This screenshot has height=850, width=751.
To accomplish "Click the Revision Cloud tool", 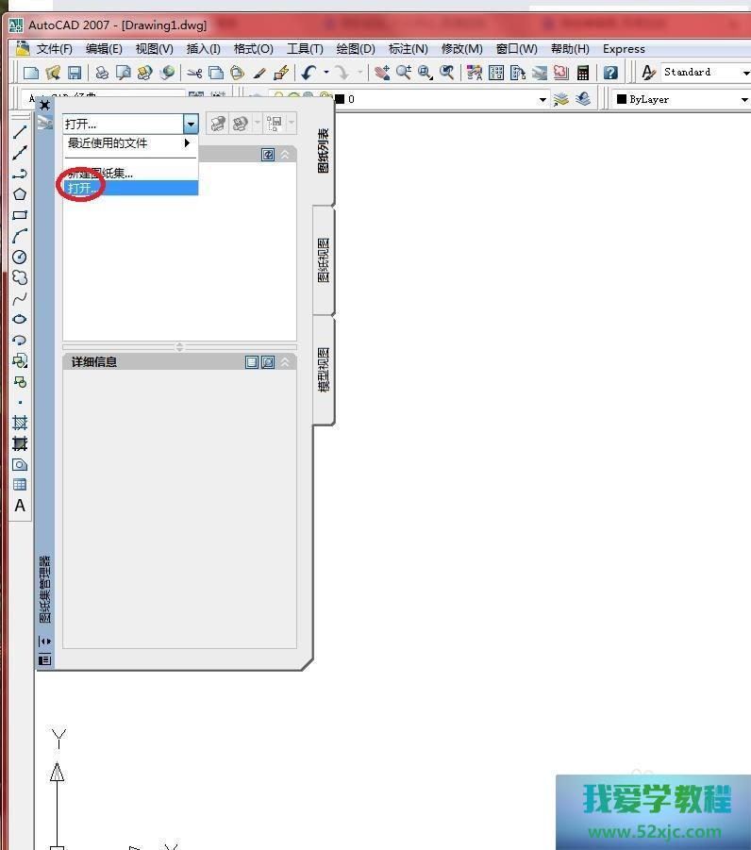I will [20, 277].
